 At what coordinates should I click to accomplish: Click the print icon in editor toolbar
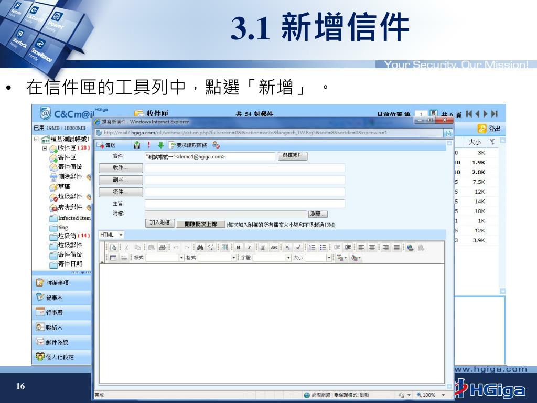click(x=163, y=248)
